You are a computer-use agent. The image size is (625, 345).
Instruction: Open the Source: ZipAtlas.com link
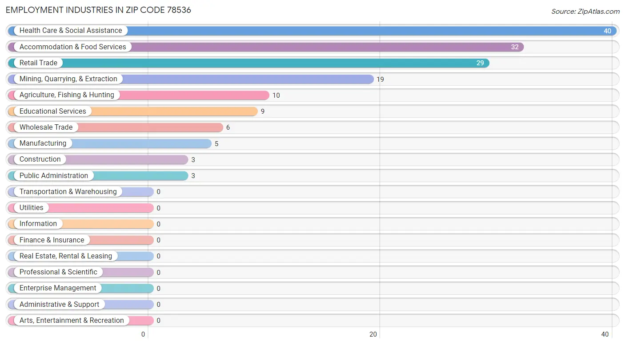585,12
